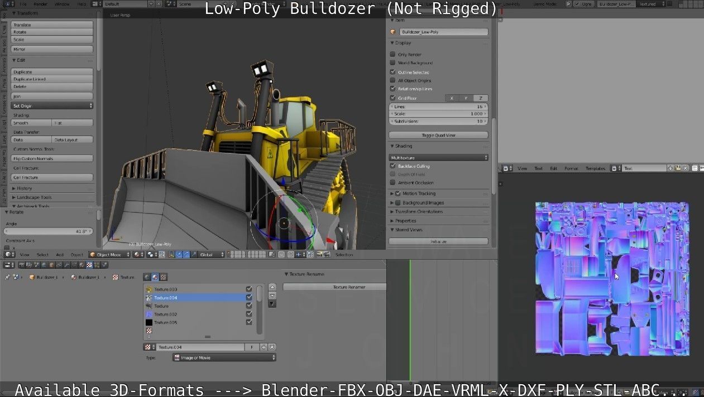Add new texture plus icon beside Texture.004

tap(264, 347)
